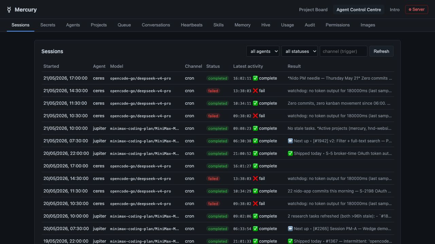The width and height of the screenshot is (435, 244).
Task: Click the Started column header
Action: [x=51, y=66]
